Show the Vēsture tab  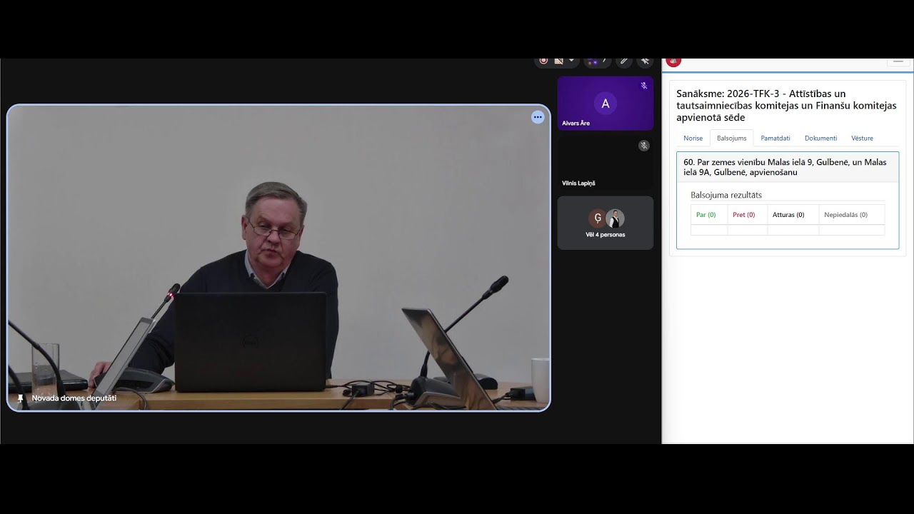pyautogui.click(x=862, y=138)
